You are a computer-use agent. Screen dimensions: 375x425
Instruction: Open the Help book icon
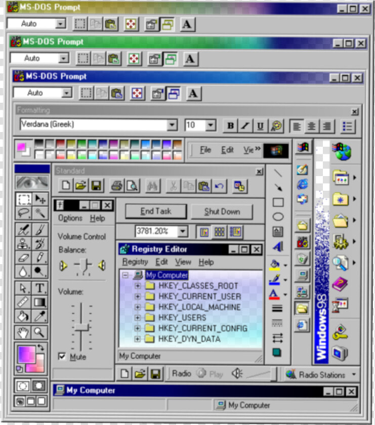(x=340, y=284)
